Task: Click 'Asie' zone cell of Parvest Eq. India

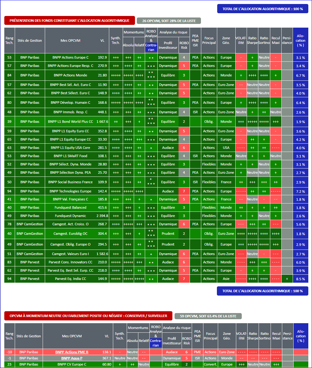Action: pos(226,279)
